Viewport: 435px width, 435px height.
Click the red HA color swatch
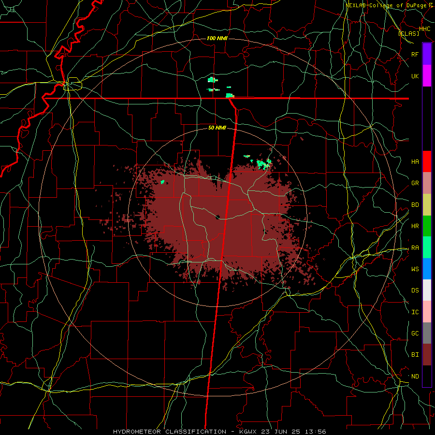coord(427,161)
